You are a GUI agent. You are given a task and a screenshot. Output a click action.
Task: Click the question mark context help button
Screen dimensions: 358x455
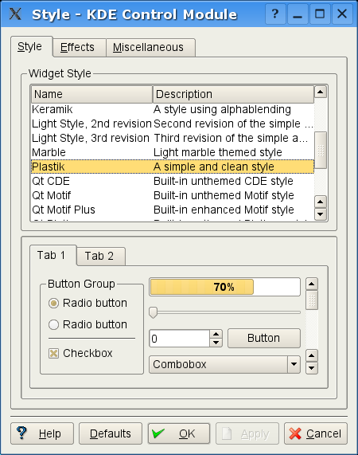275,14
